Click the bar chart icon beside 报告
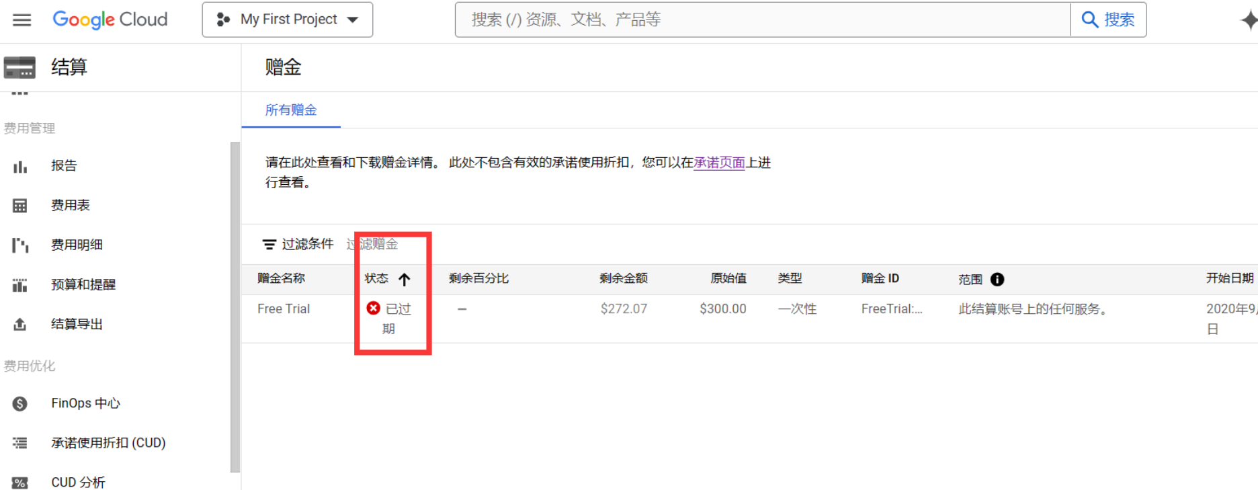 point(20,167)
